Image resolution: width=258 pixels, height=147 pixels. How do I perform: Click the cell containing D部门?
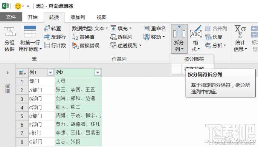(x=41, y=116)
